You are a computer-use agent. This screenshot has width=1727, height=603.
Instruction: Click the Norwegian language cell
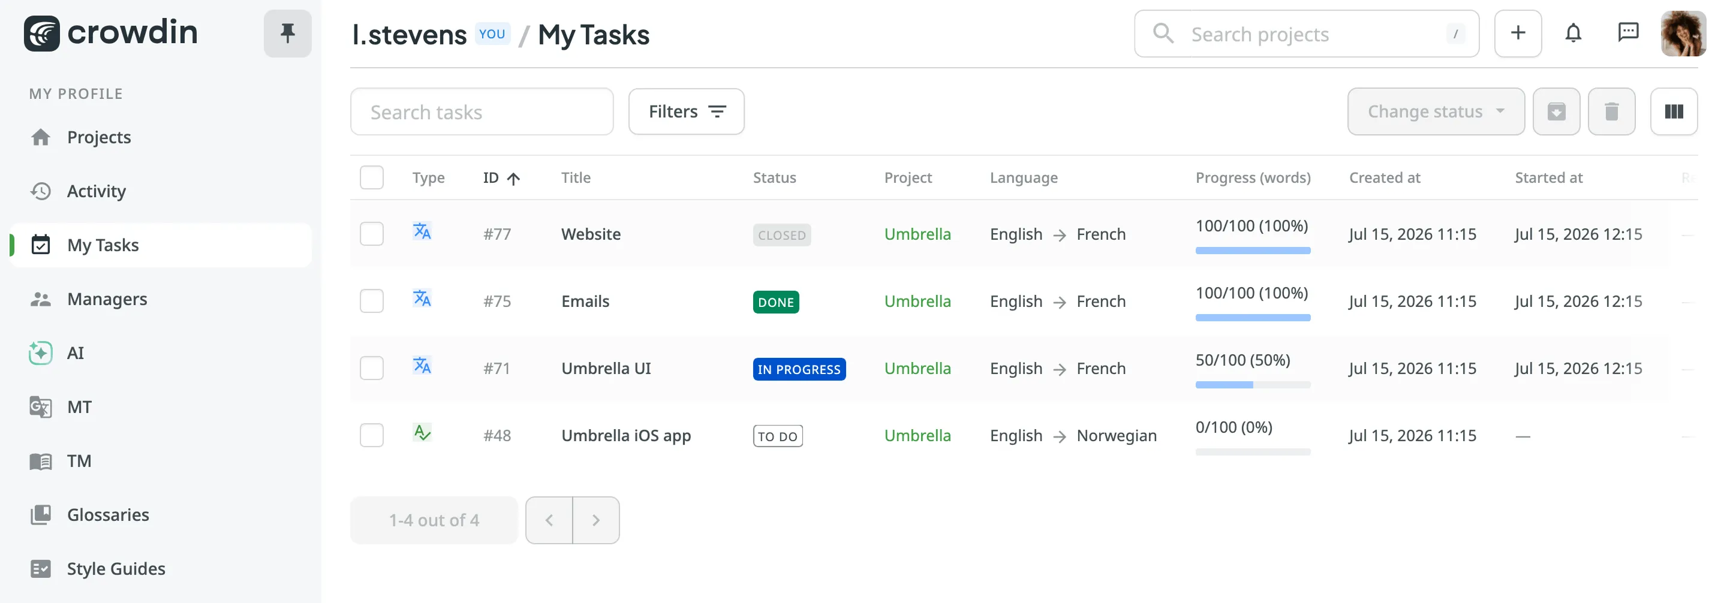click(x=1116, y=436)
